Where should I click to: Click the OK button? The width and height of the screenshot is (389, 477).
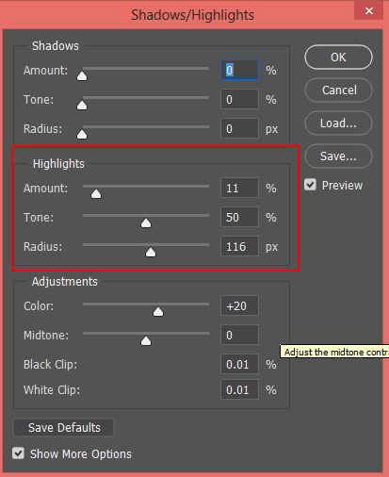pos(338,58)
